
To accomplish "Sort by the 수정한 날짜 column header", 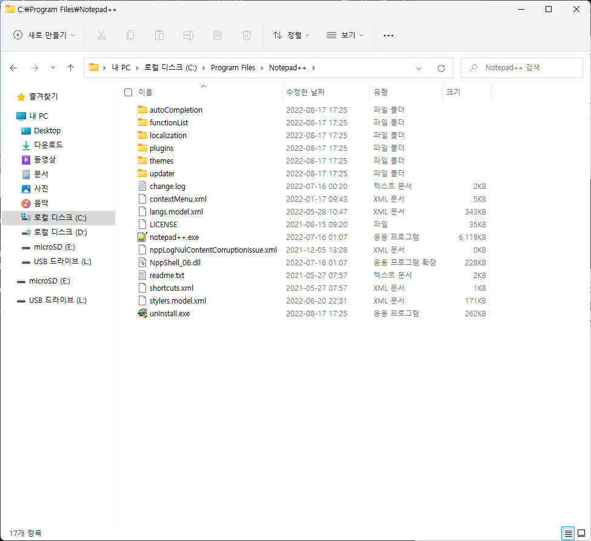I will tap(306, 92).
